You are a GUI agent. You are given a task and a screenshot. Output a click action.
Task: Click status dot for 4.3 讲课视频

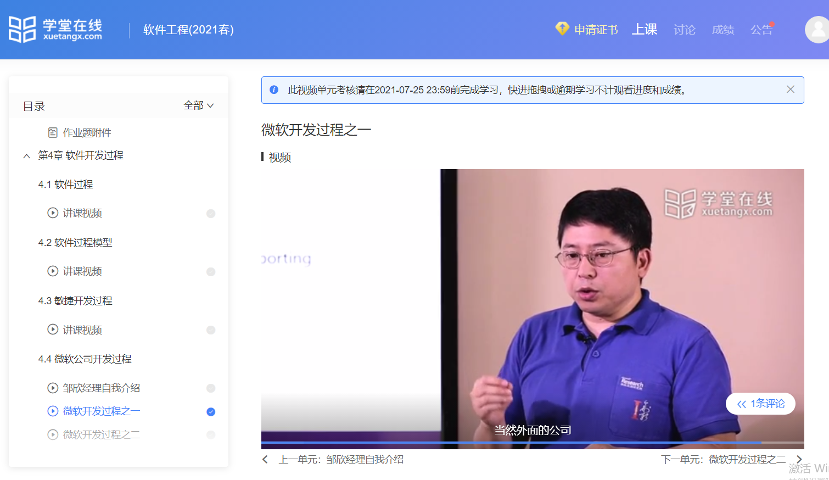211,330
